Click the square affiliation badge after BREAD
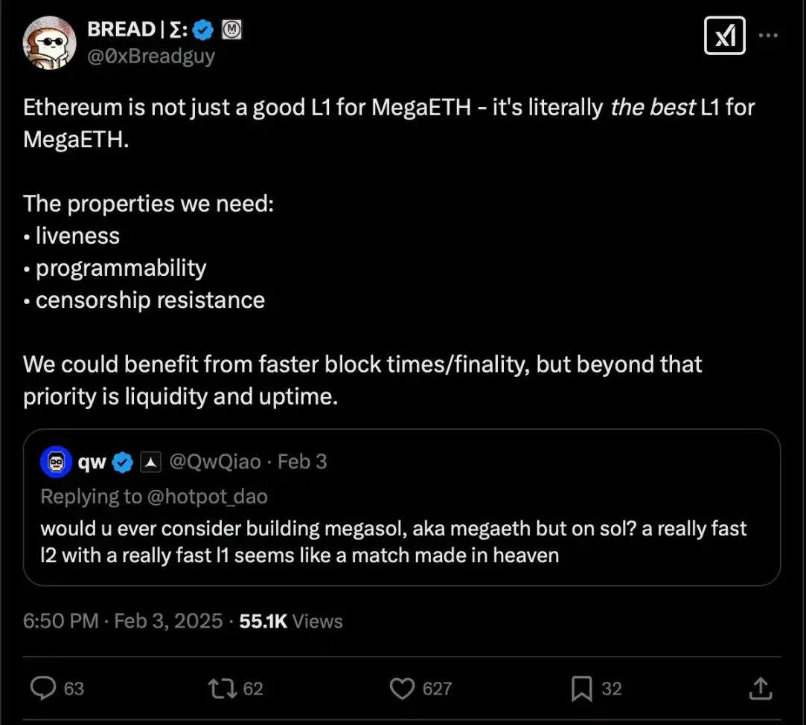806x725 pixels. (x=231, y=30)
